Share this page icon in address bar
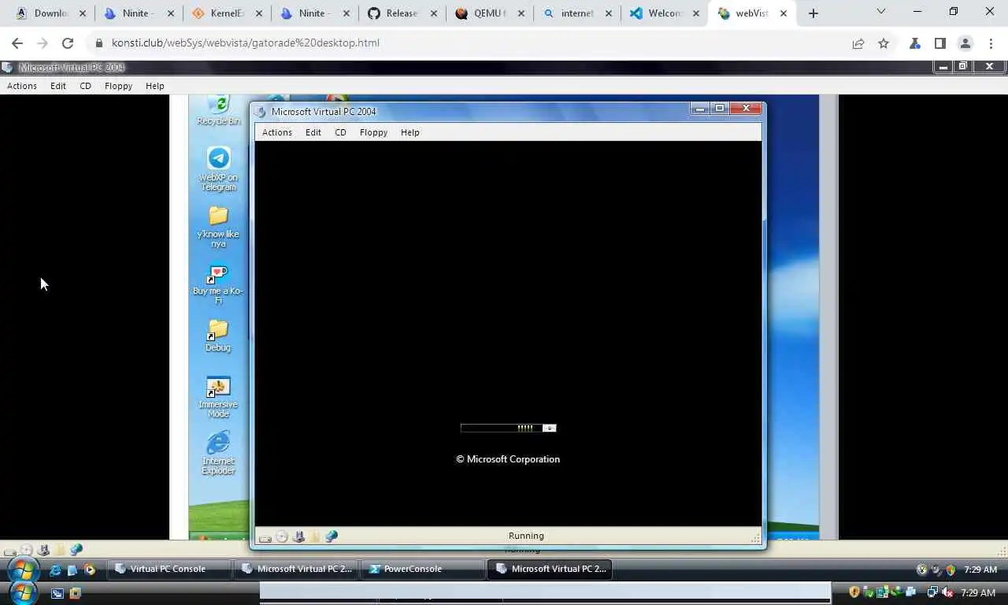 (x=858, y=43)
